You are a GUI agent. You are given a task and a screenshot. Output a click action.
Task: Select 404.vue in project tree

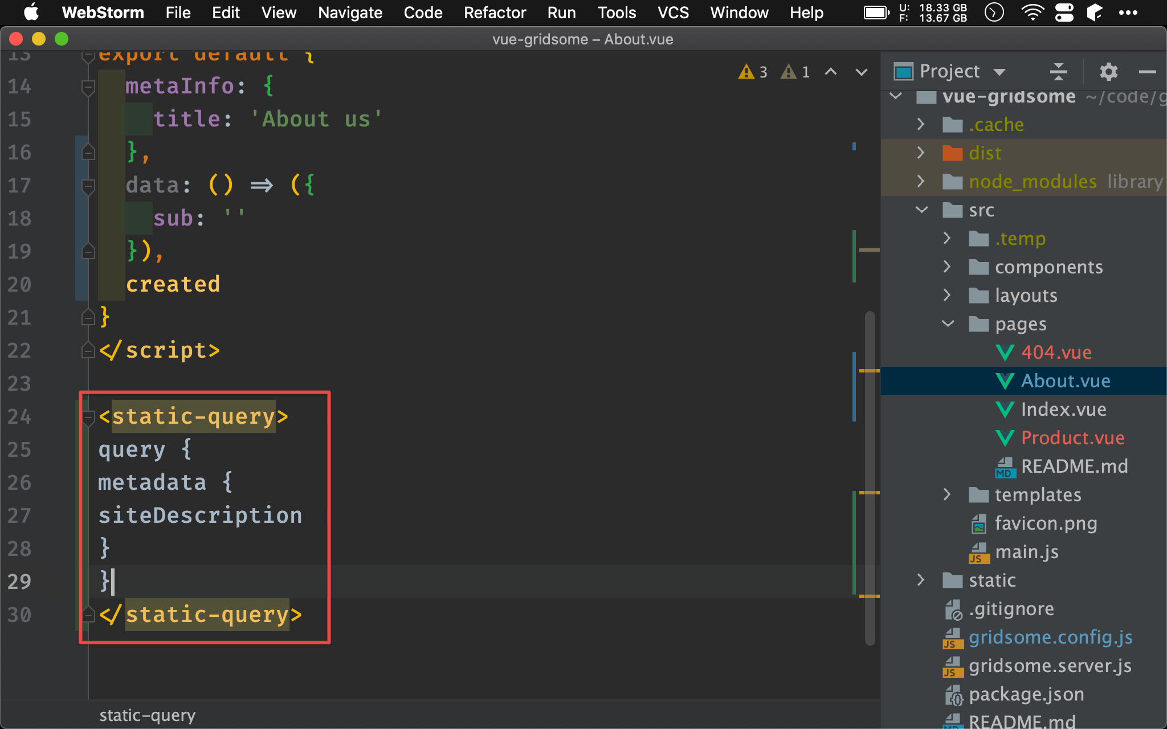pos(1056,353)
